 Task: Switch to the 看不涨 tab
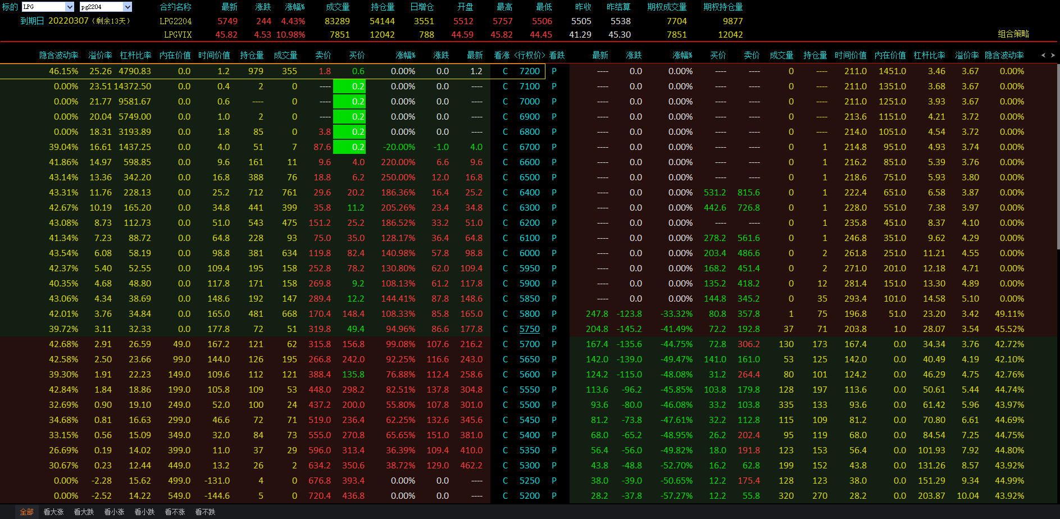pos(175,512)
